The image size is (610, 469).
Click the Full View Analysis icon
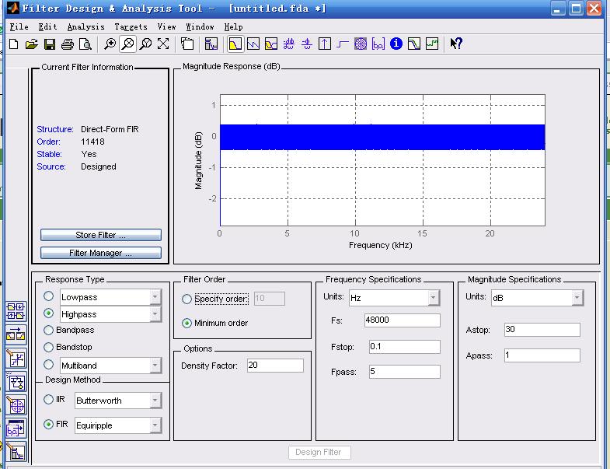(187, 44)
